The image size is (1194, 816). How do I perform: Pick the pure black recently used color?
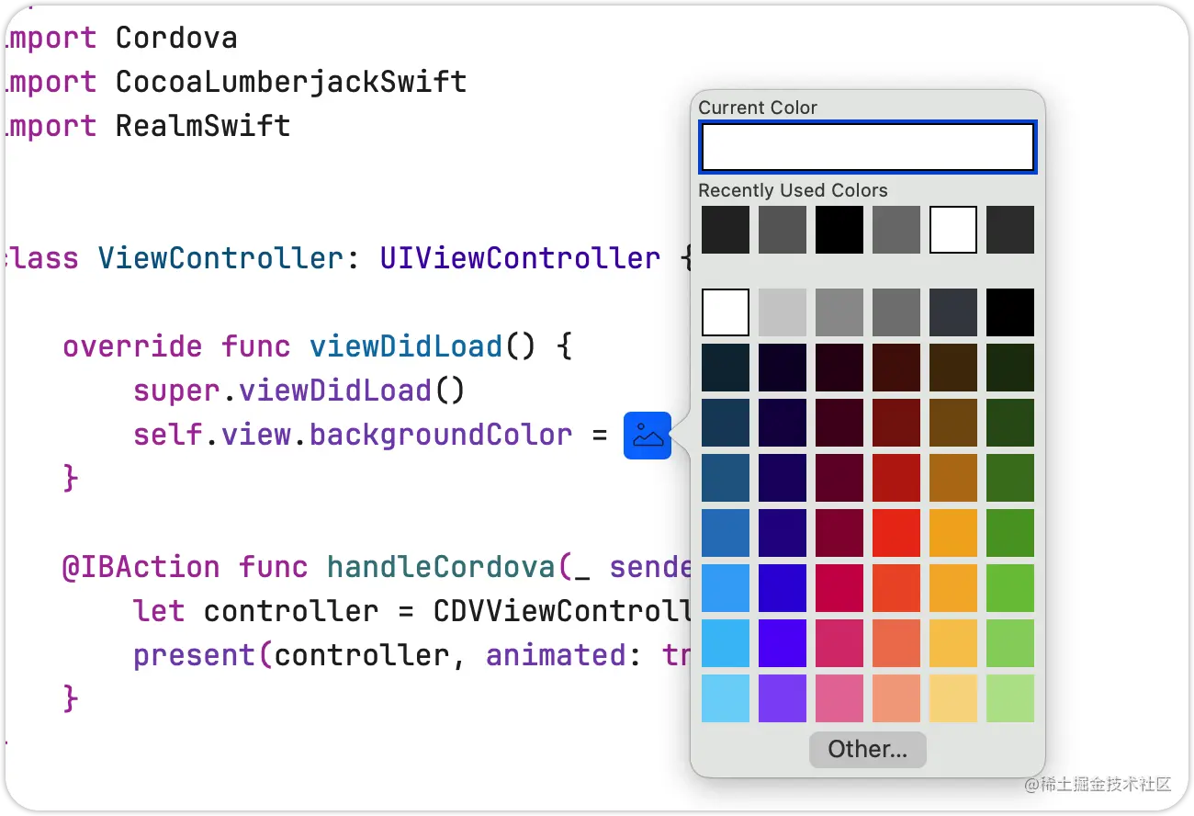839,230
